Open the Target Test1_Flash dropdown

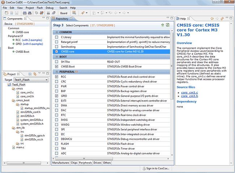tap(31, 80)
